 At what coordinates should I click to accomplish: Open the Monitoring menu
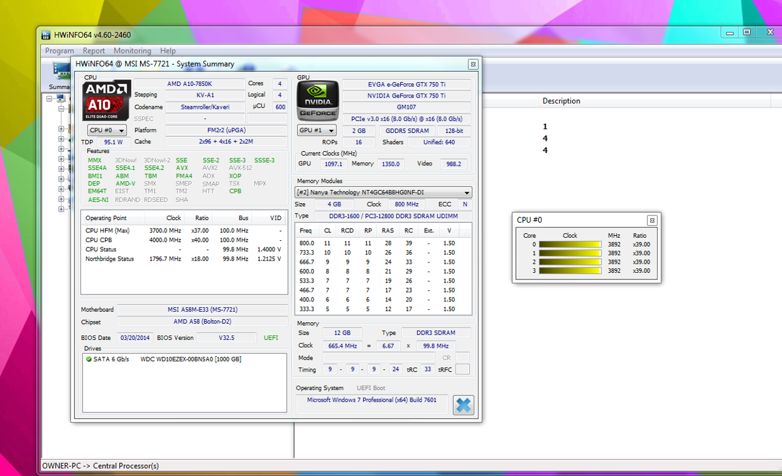pyautogui.click(x=132, y=51)
